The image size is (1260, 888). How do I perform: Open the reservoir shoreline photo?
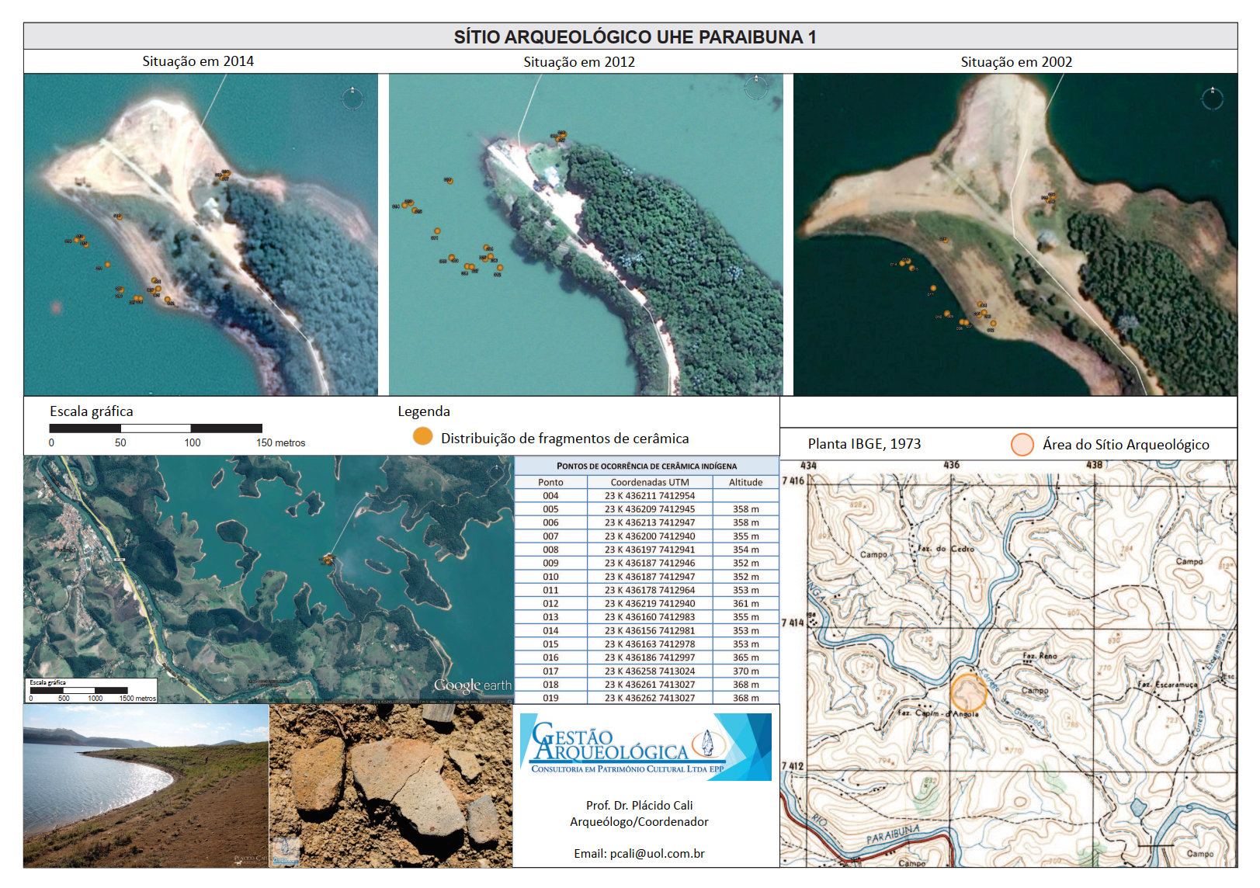click(x=146, y=786)
